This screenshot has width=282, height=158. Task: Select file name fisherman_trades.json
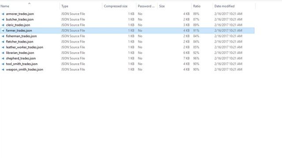click(21, 36)
